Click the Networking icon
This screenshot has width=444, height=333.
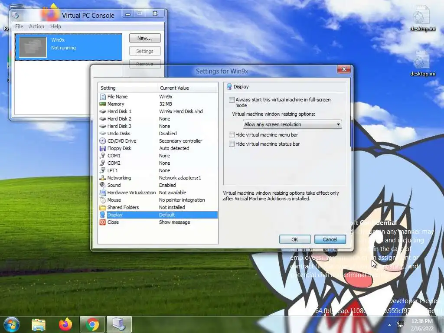click(103, 178)
